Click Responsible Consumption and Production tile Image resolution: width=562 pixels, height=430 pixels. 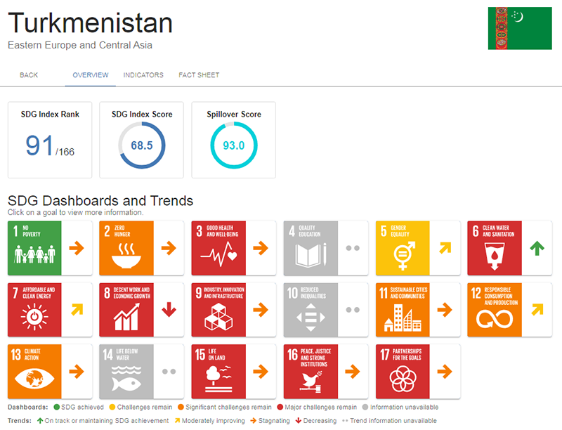pos(495,310)
